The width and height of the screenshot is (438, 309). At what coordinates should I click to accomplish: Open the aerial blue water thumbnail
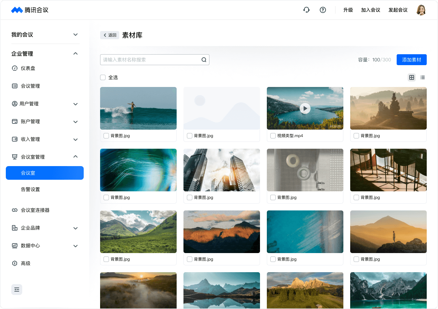(x=305, y=232)
